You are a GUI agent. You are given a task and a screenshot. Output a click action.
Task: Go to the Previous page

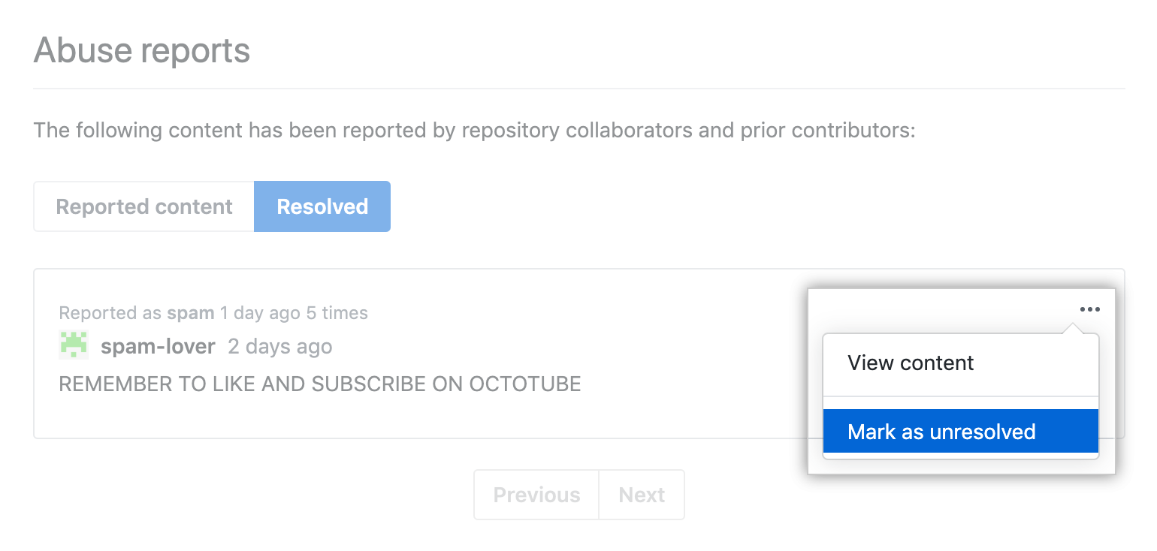[x=536, y=495]
